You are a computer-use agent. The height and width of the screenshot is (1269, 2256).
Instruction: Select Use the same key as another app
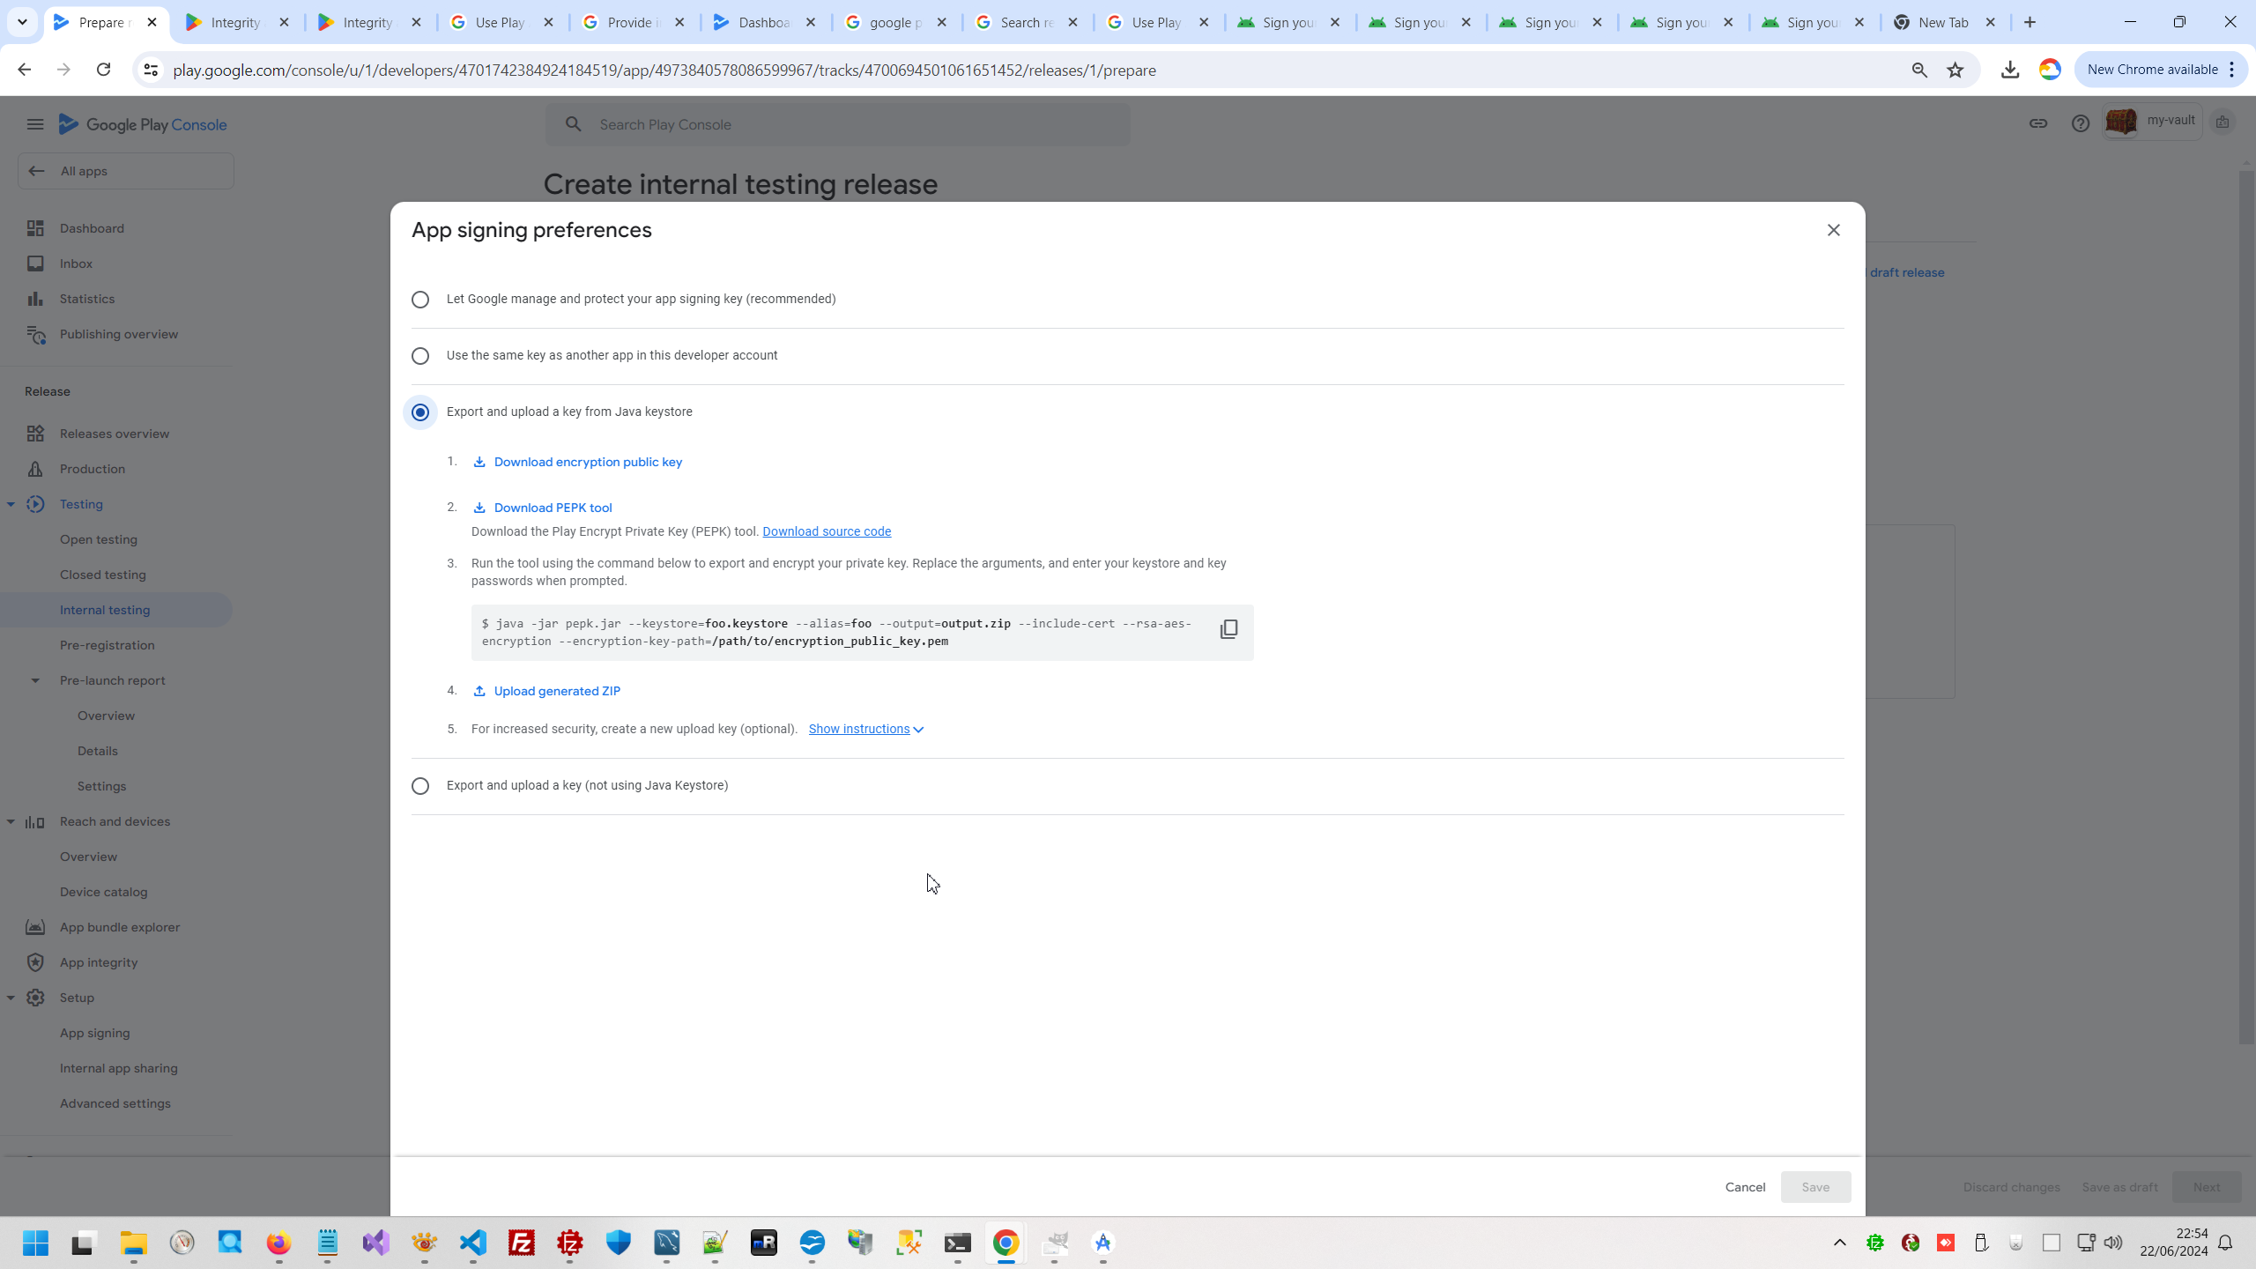[x=420, y=356]
